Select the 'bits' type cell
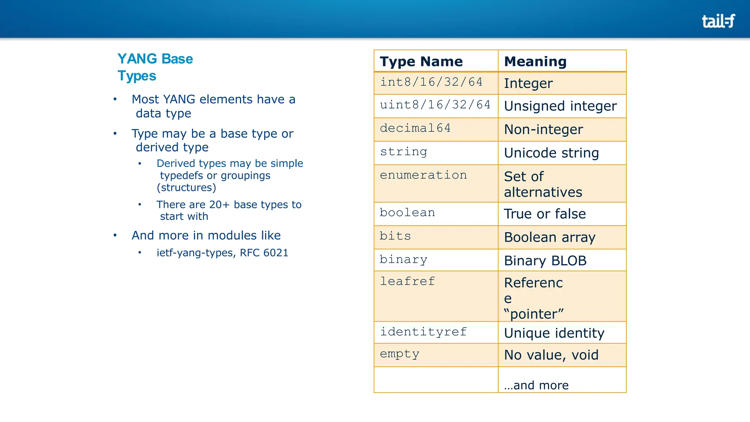The width and height of the screenshot is (750, 422). click(436, 237)
